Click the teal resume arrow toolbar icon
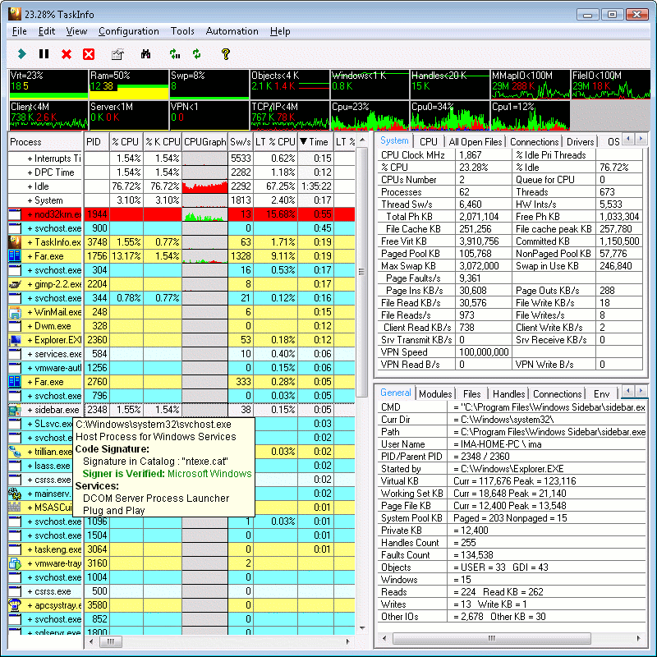The image size is (657, 657). coord(22,54)
